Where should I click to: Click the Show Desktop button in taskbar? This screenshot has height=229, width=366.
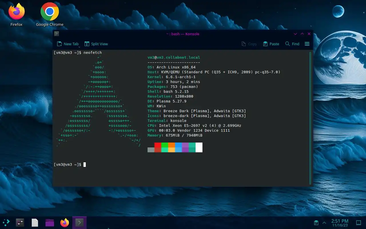(x=359, y=223)
